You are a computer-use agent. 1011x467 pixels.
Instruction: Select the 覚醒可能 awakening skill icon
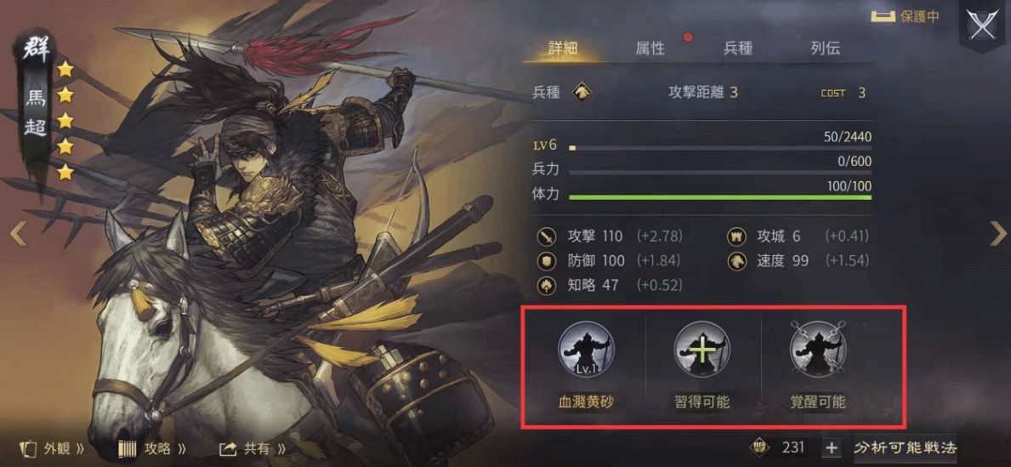pos(818,350)
